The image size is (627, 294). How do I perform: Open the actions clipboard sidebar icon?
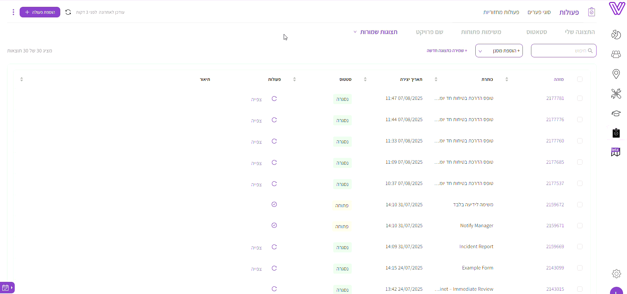pos(616,133)
